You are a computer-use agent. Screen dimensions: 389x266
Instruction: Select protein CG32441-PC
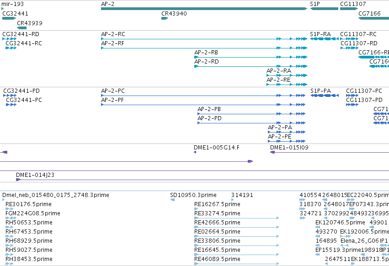tap(11, 105)
